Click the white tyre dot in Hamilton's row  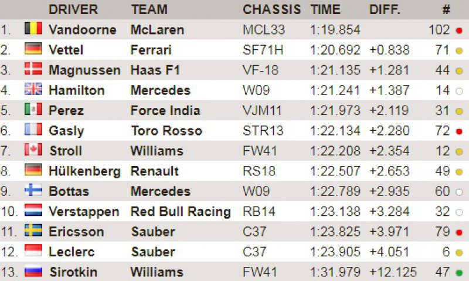coord(458,90)
